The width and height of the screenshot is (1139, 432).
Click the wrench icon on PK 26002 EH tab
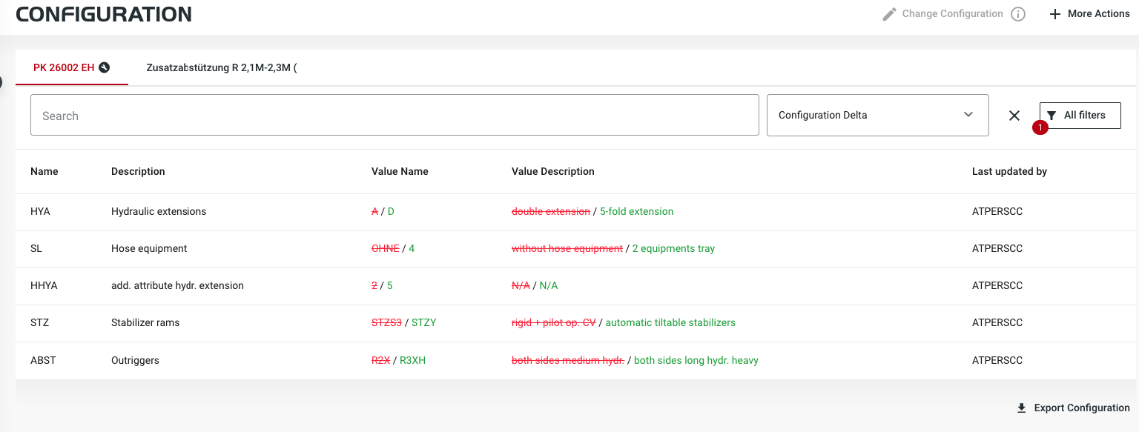[x=104, y=67]
